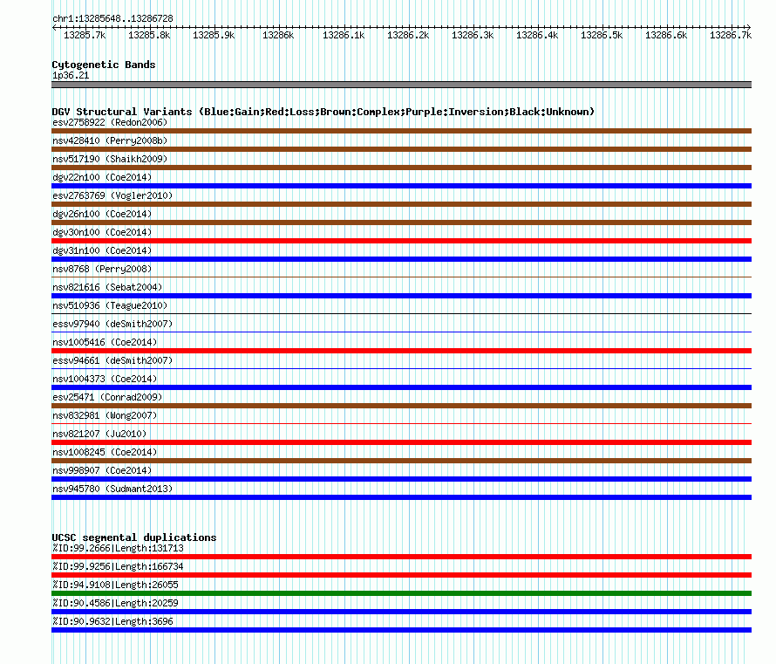Click the red loss bar under dgv30n100
This screenshot has width=776, height=664.
pyautogui.click(x=401, y=241)
